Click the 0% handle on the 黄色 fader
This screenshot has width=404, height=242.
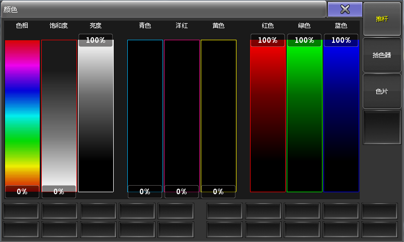click(x=218, y=192)
